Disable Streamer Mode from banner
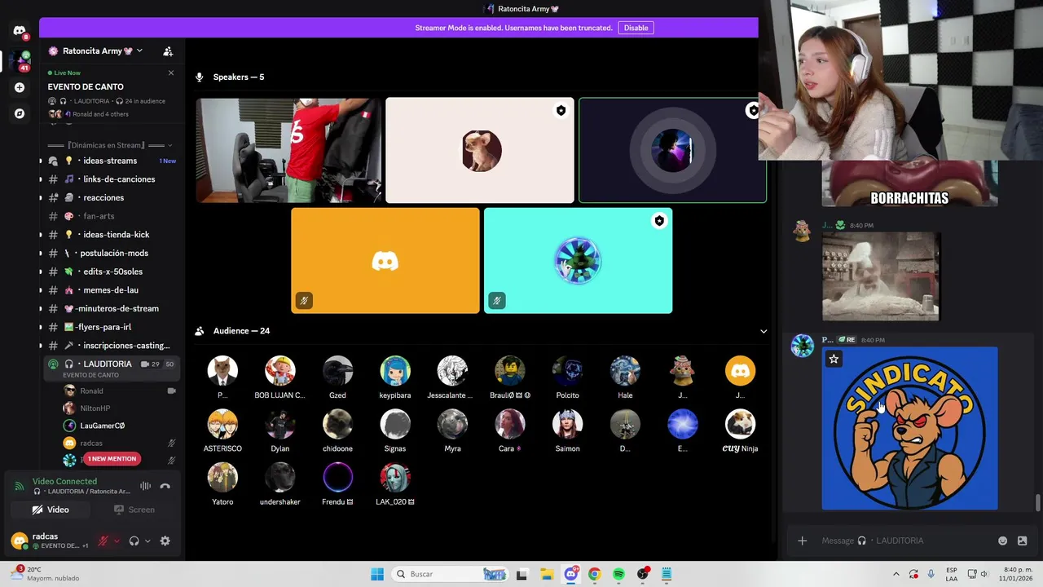1043x587 pixels. tap(636, 28)
